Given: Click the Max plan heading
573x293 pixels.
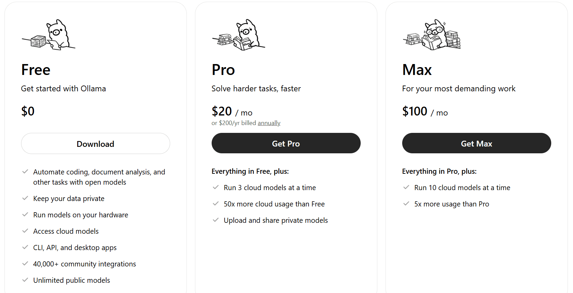Looking at the screenshot, I should (x=417, y=70).
